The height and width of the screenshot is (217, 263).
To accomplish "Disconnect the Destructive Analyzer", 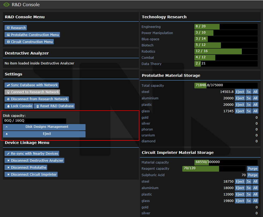I will coord(34,161).
